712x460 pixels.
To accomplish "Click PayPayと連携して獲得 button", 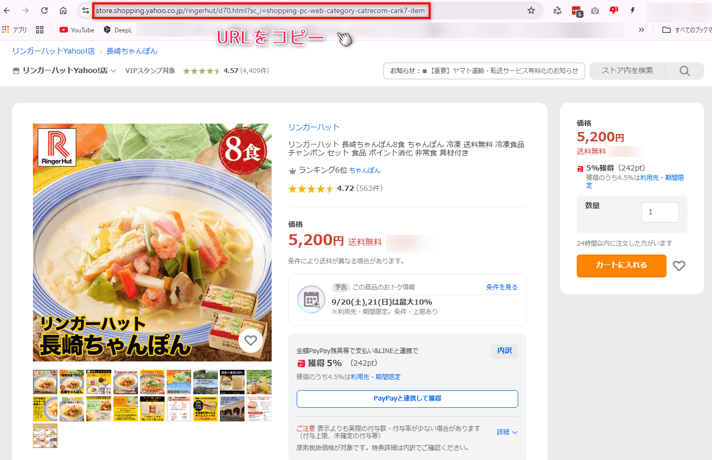I will [407, 398].
